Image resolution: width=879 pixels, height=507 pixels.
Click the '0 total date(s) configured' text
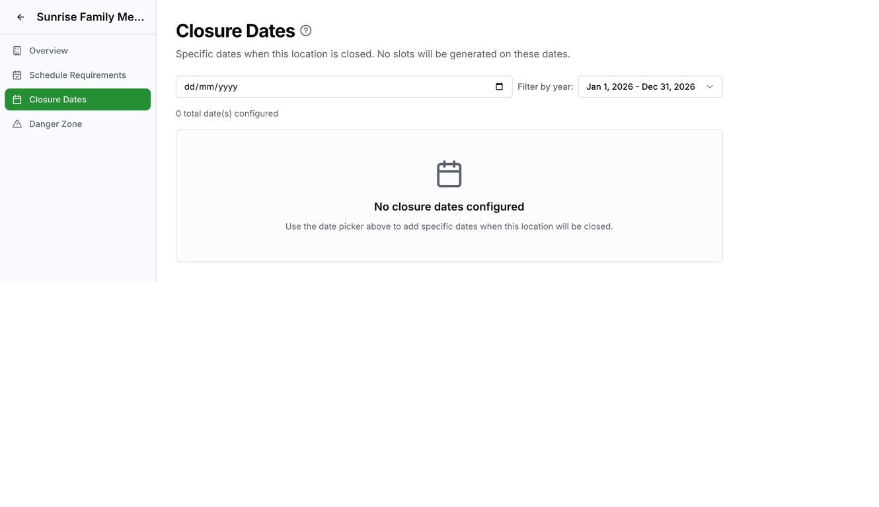227,114
